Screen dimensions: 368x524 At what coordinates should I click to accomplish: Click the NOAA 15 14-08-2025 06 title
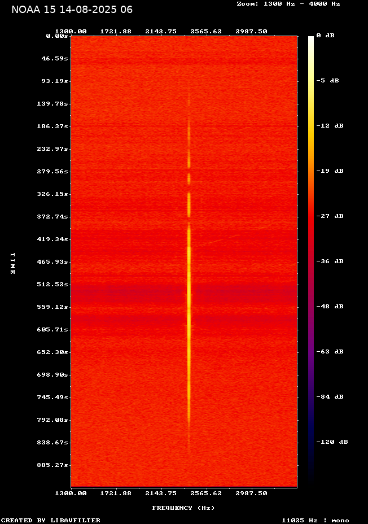click(x=72, y=10)
